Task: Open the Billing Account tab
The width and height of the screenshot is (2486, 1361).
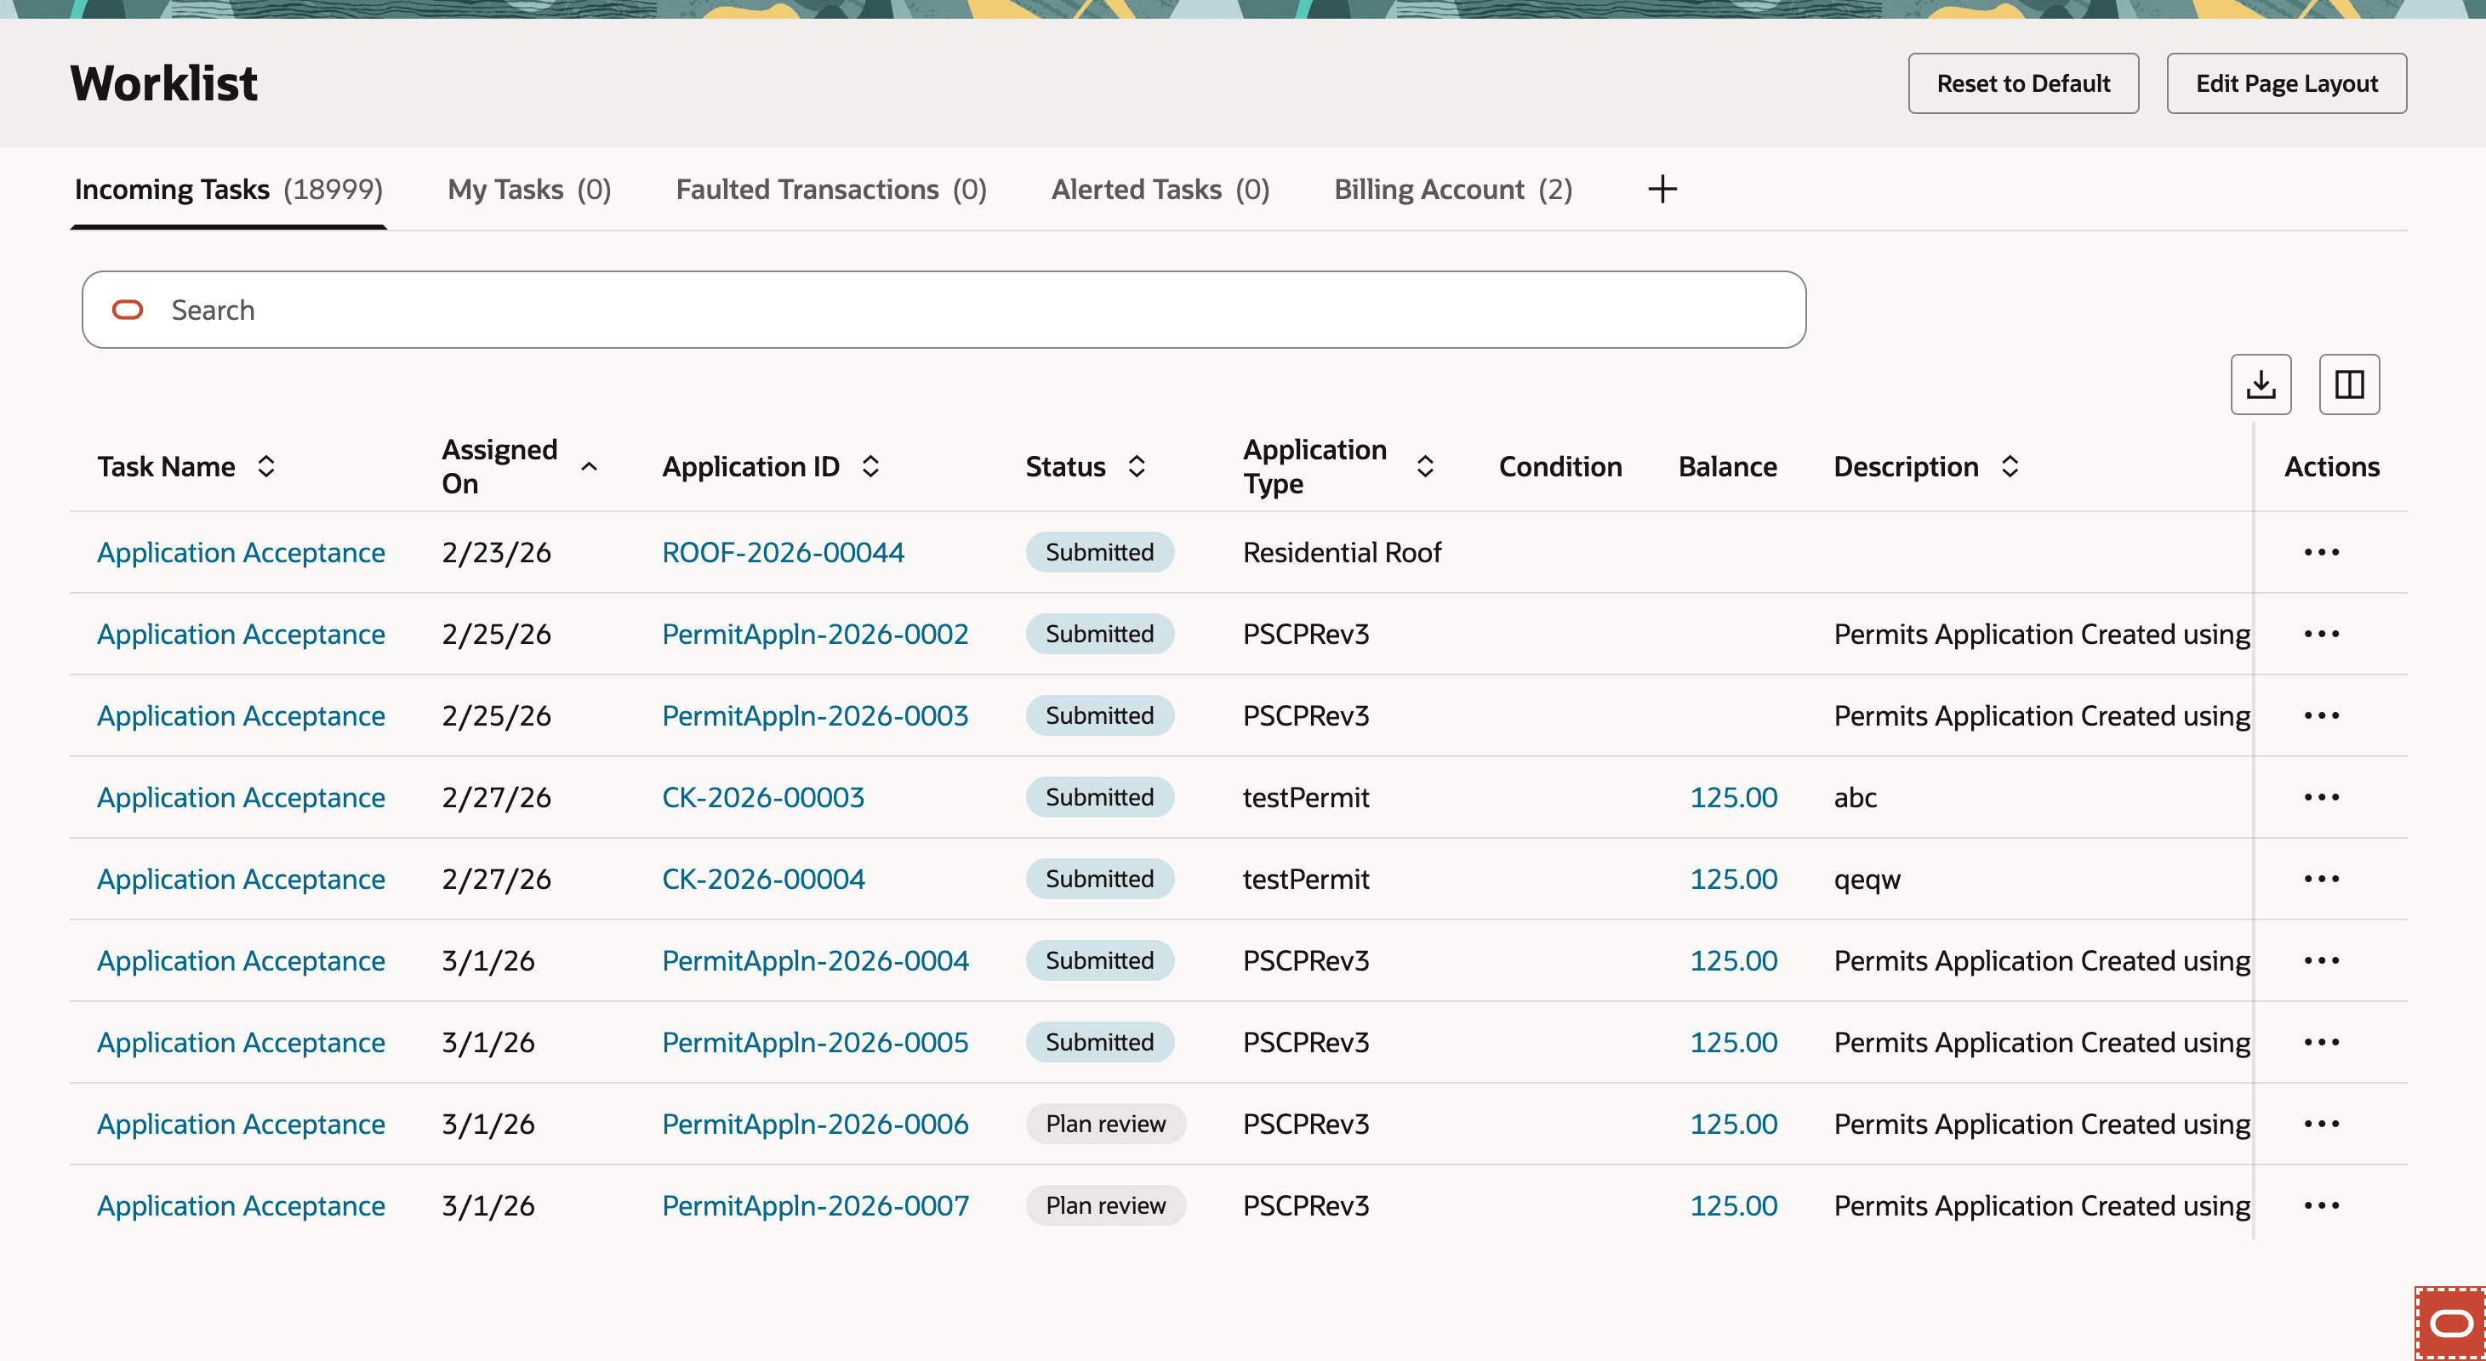Action: click(x=1453, y=189)
